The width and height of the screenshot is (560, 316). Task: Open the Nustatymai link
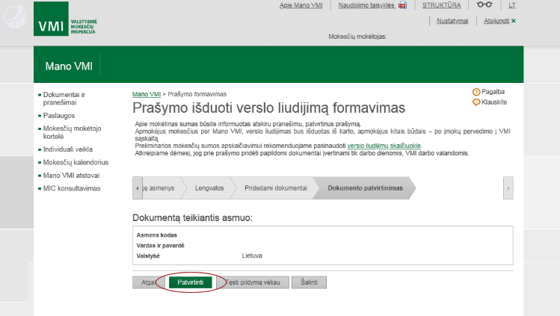[x=452, y=21]
